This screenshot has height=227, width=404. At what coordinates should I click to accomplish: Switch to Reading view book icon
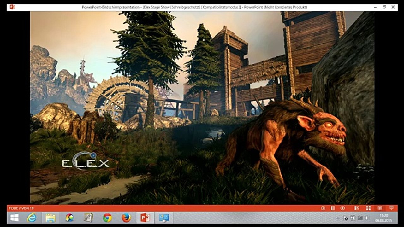point(380,208)
